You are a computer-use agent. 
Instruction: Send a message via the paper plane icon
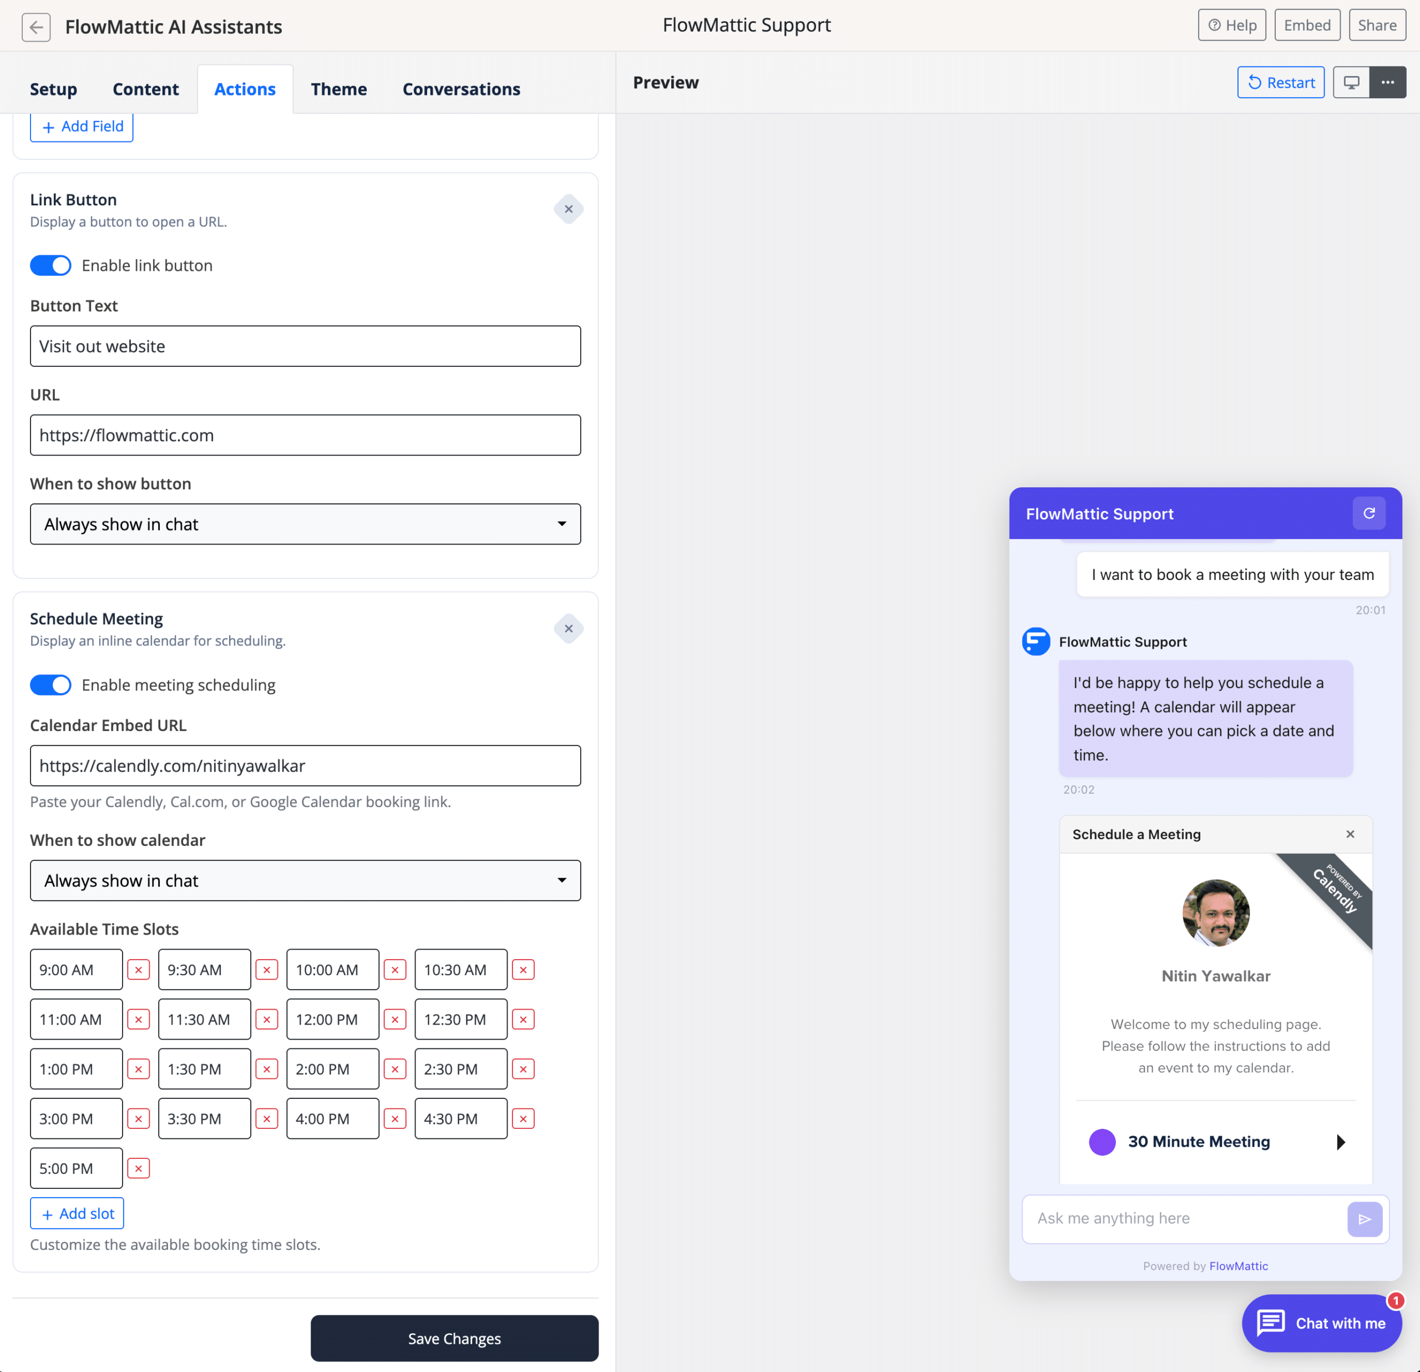point(1365,1218)
